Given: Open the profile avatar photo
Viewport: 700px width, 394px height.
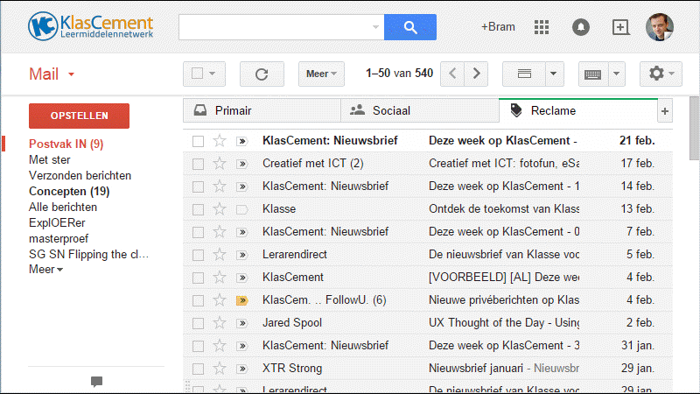Looking at the screenshot, I should (x=660, y=27).
